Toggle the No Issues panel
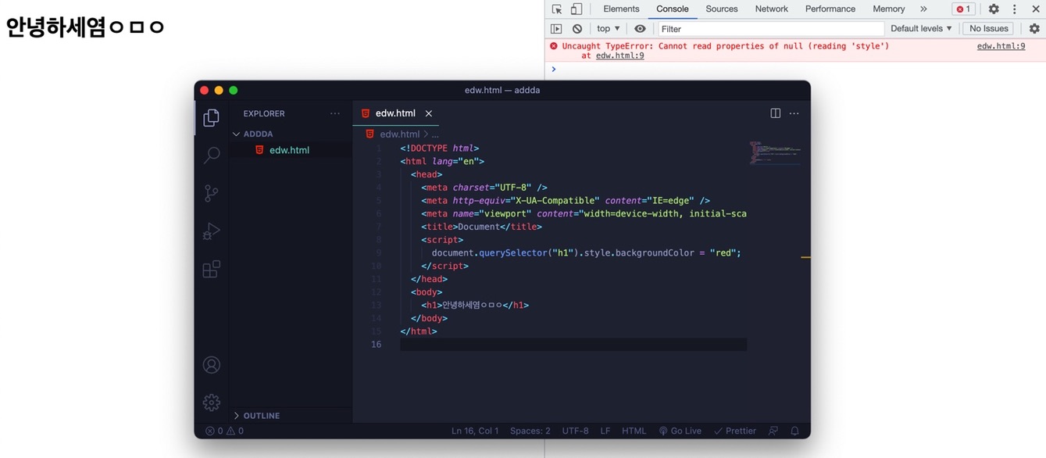Screen dimensions: 1046x458 [x=987, y=28]
